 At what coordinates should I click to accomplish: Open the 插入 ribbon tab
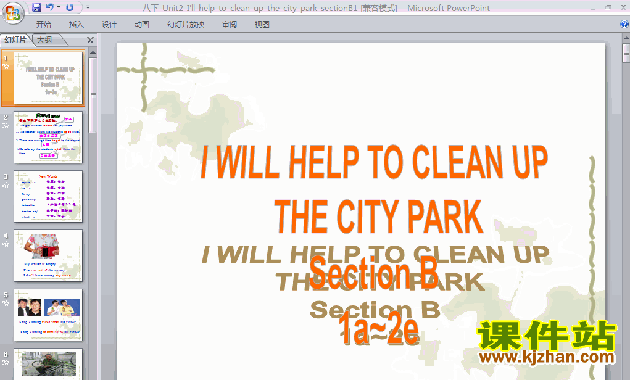tap(77, 25)
